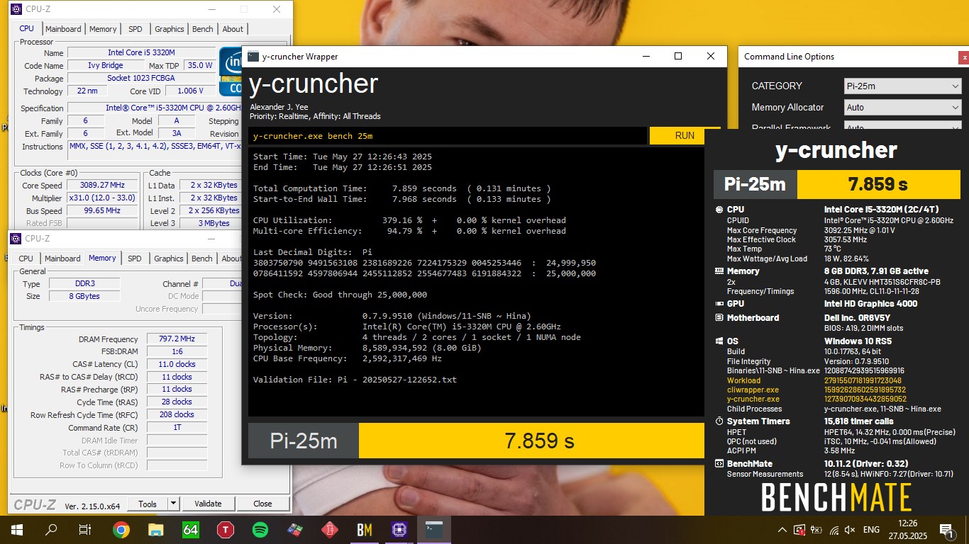Click the CPU icon in BenchMate panel
Image resolution: width=969 pixels, height=544 pixels.
point(719,210)
